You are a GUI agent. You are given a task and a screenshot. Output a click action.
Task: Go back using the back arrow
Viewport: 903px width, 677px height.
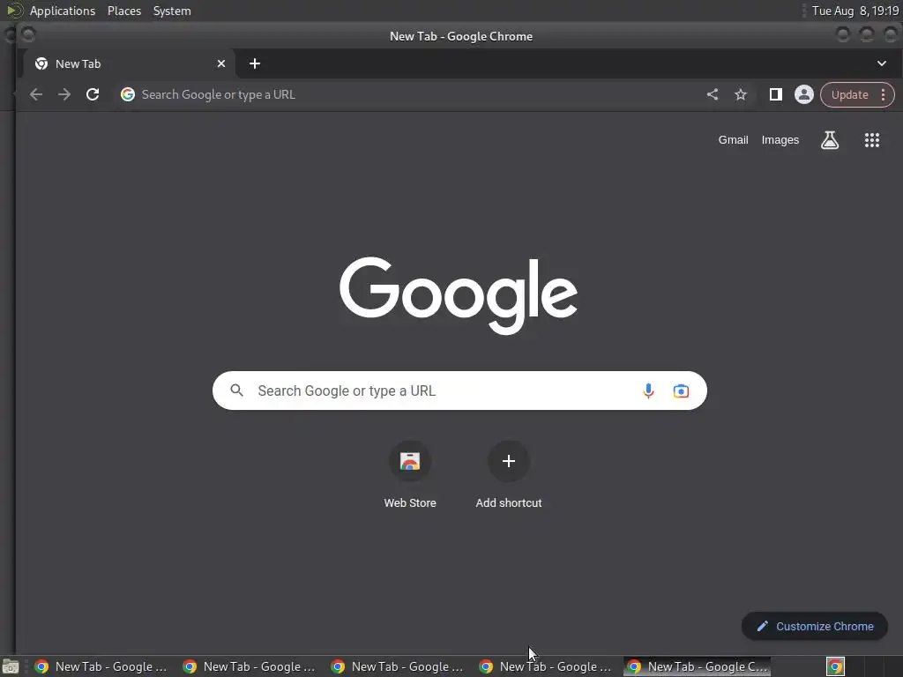pos(35,94)
